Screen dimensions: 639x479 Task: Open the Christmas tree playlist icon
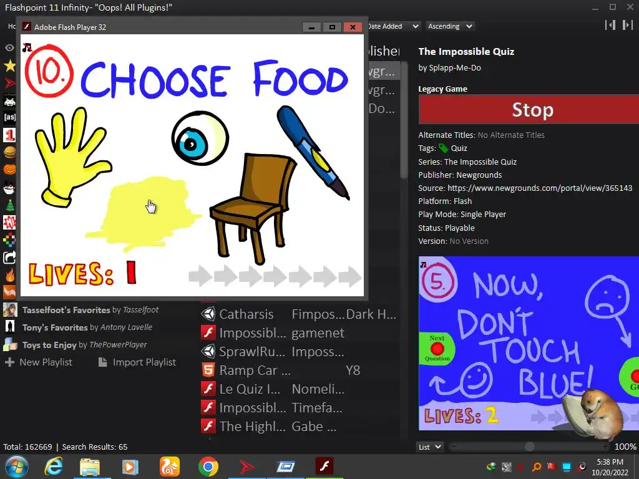pyautogui.click(x=9, y=205)
